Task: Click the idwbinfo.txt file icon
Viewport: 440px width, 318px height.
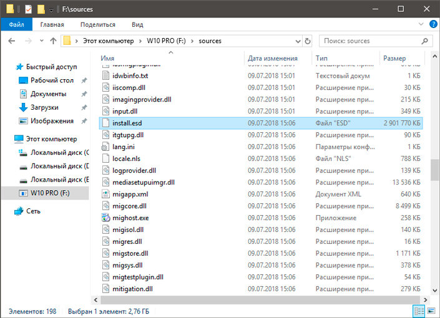Action: 105,75
